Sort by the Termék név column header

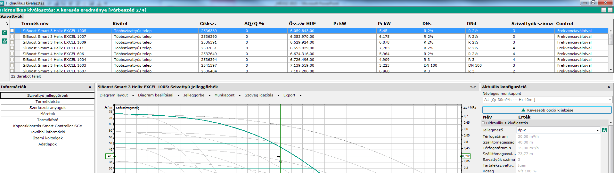(35, 23)
